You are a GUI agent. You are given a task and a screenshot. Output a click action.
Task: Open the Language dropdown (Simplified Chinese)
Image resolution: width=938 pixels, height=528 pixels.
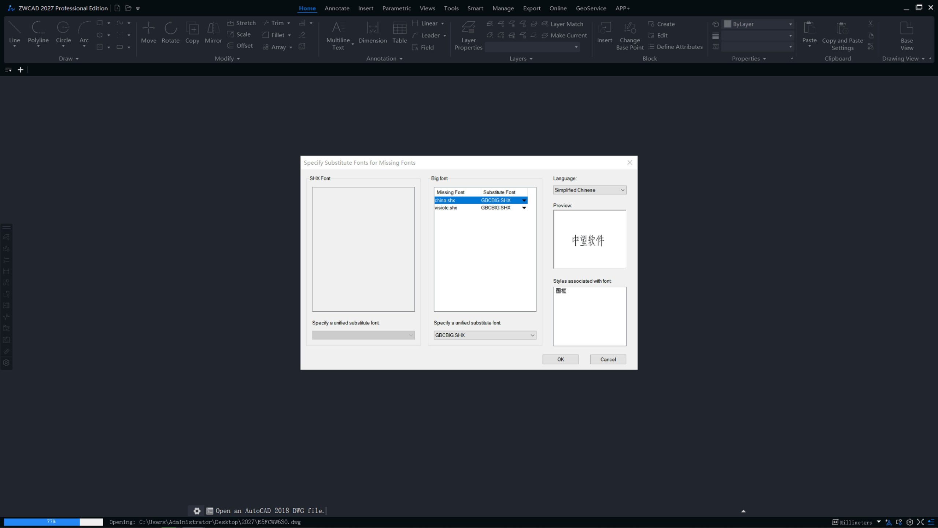tap(589, 190)
